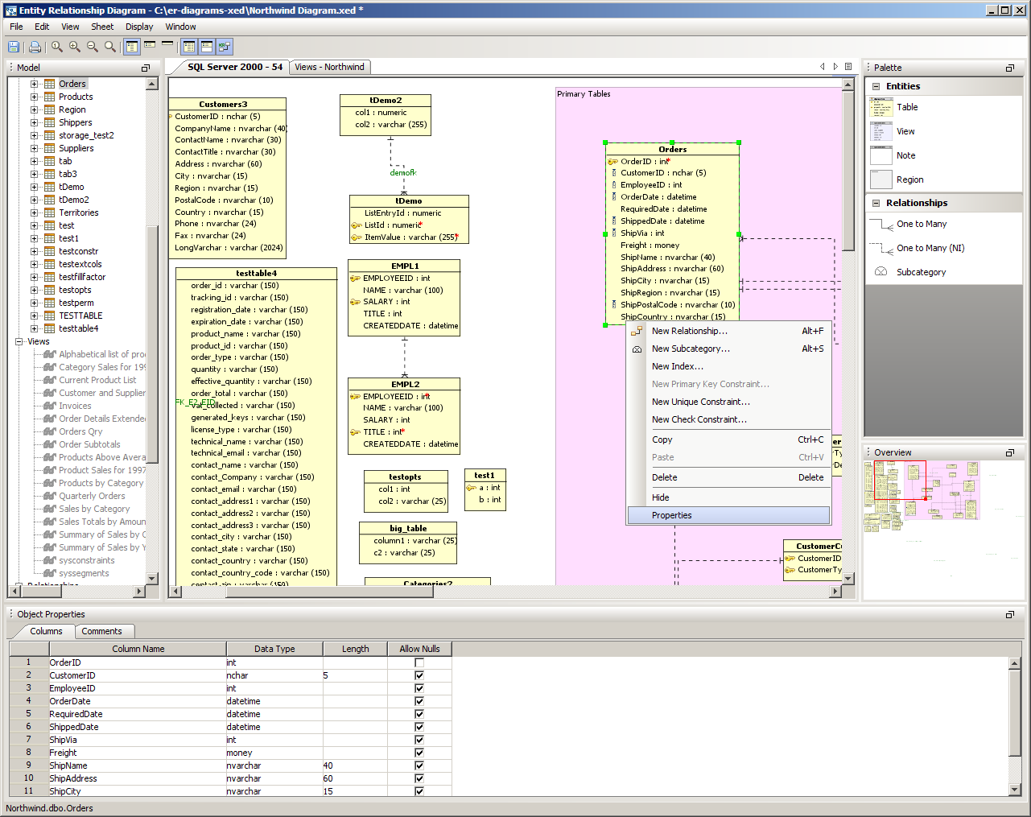This screenshot has width=1031, height=817.
Task: Select key-only entity display level icon
Action: (x=150, y=44)
